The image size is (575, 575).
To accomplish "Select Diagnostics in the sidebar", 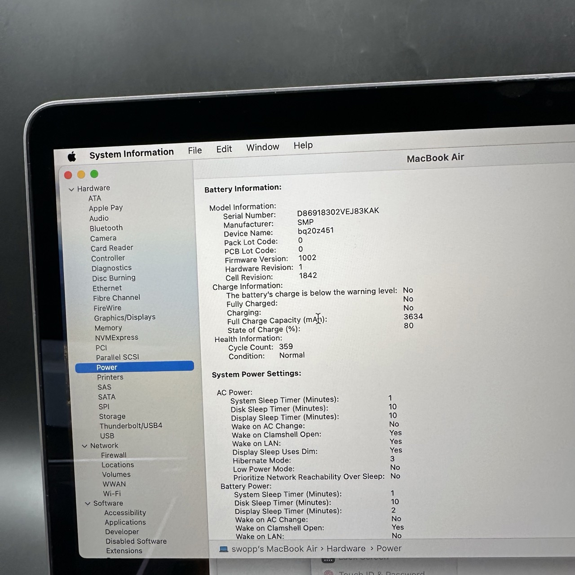I will (x=111, y=268).
